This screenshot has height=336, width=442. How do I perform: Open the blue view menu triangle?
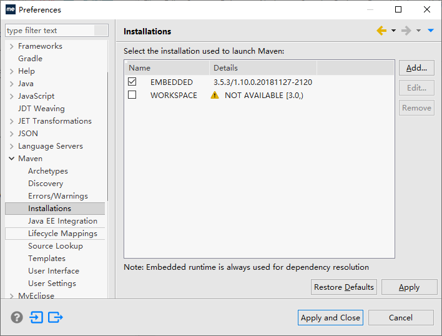[431, 31]
